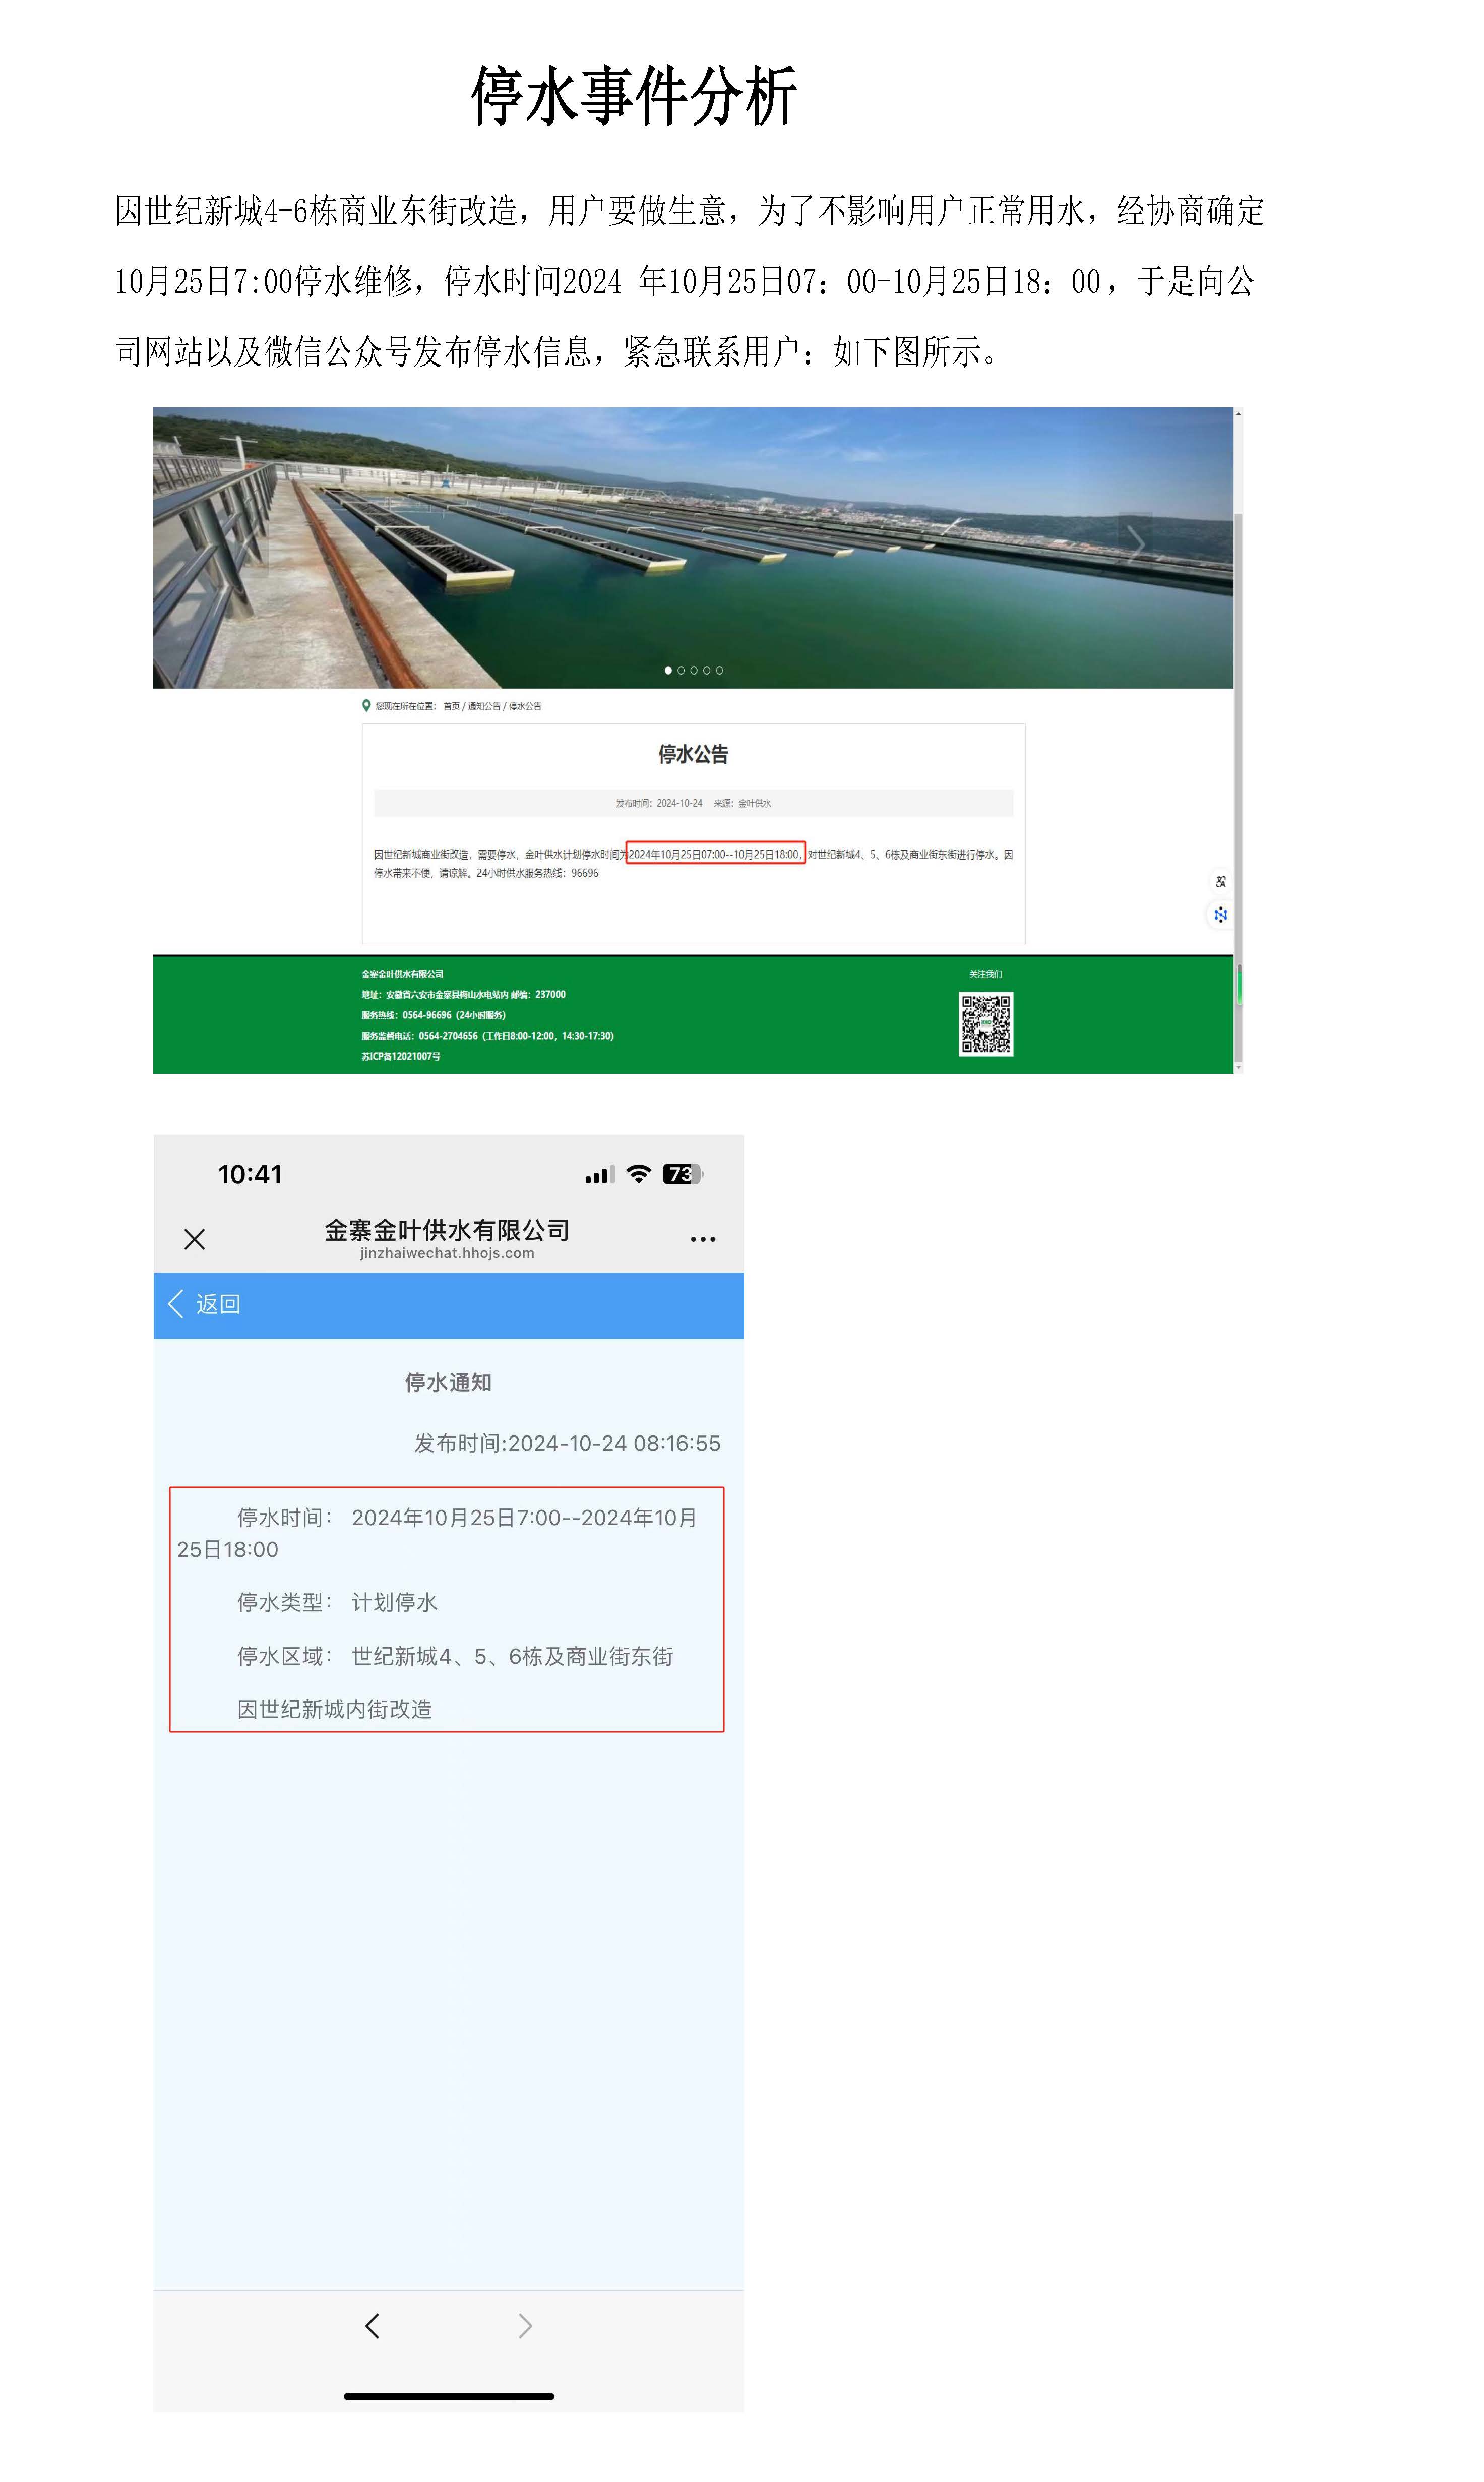The width and height of the screenshot is (1484, 2482).
Task: Click the 10:41 clock in phone status bar
Action: pyautogui.click(x=250, y=1174)
